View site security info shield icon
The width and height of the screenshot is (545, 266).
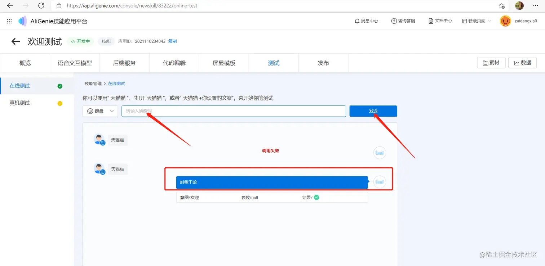click(59, 6)
